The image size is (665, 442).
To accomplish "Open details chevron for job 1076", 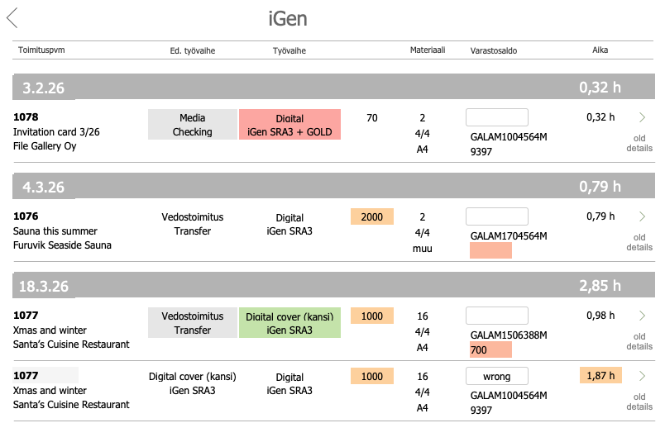I will [x=643, y=216].
